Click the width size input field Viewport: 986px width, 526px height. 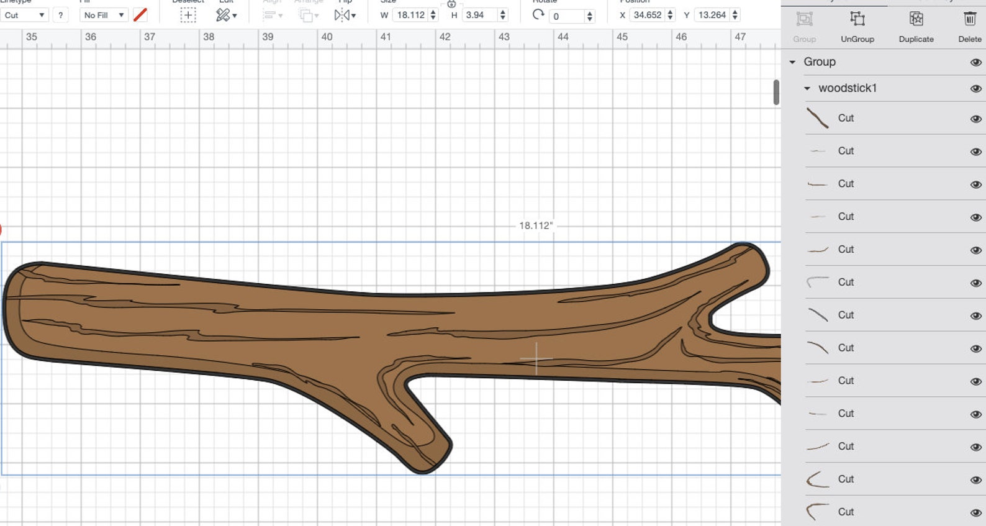tap(410, 15)
